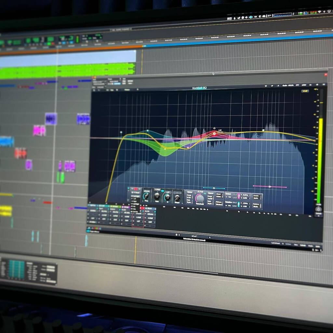
Task: Select the teal EQ band node near low frequencies
Action: 148,131
